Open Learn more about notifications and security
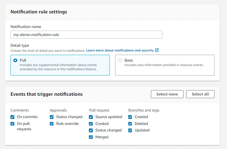The width and height of the screenshot is (227, 149). click(120, 51)
